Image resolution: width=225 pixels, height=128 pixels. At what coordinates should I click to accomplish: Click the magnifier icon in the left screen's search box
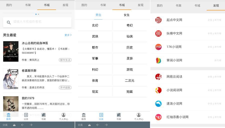(x=9, y=22)
